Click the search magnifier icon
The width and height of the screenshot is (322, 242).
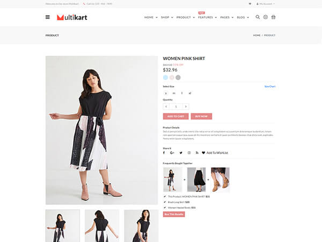[258, 17]
